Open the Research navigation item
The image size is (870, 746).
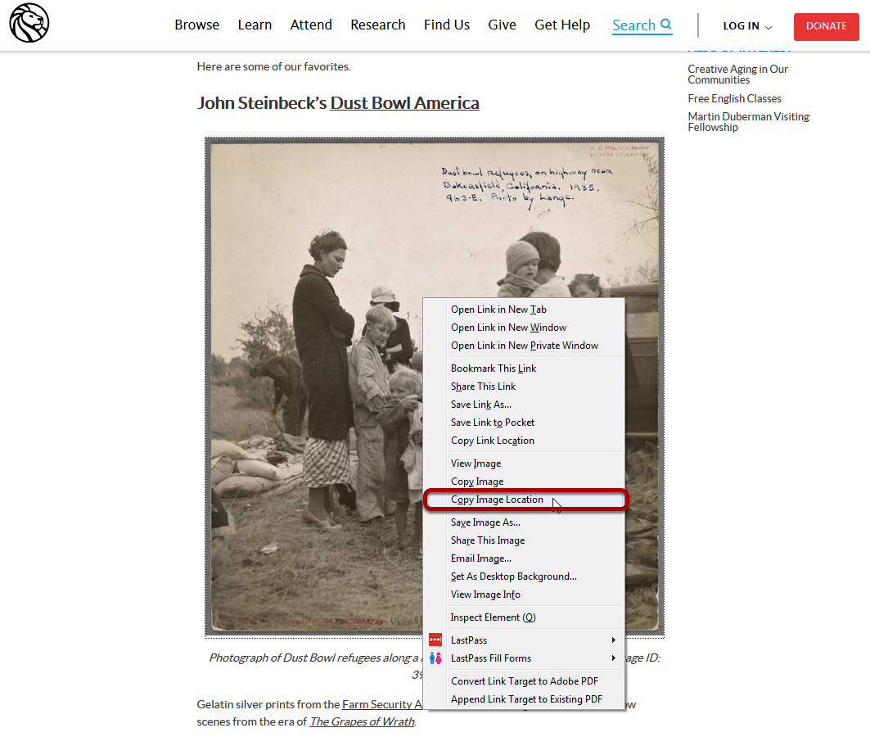(x=378, y=25)
